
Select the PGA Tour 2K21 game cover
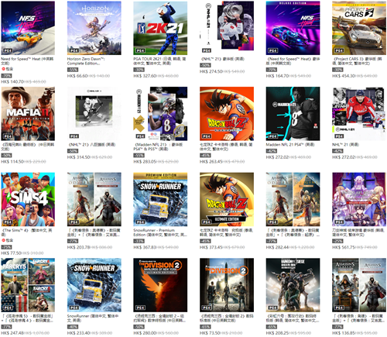tap(160, 28)
